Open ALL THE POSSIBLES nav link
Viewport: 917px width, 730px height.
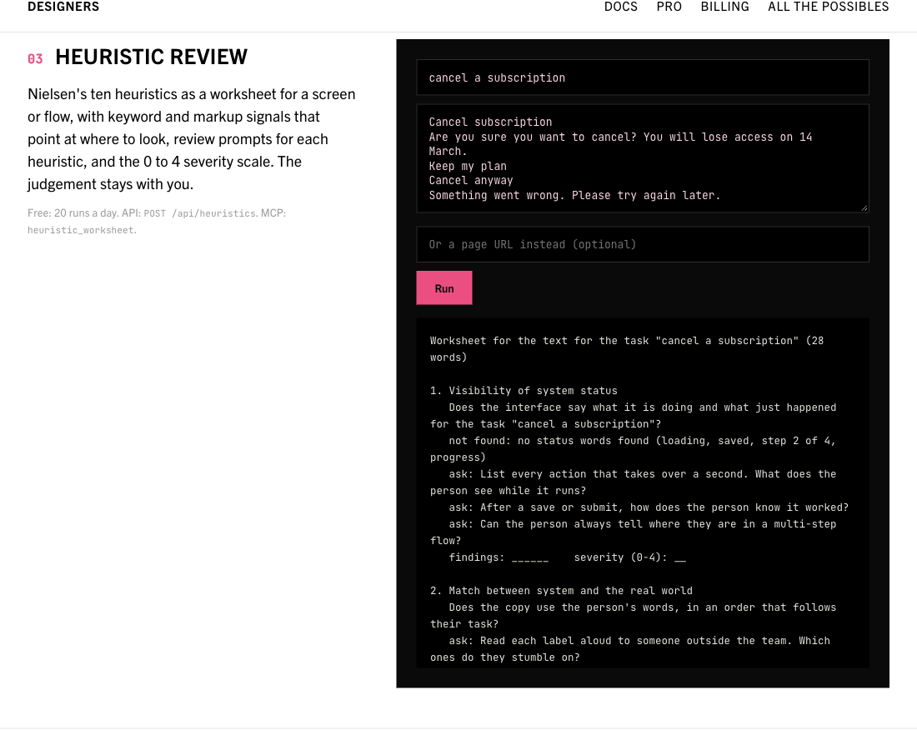pyautogui.click(x=828, y=7)
